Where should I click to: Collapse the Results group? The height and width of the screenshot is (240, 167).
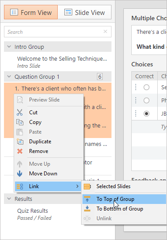click(9, 199)
